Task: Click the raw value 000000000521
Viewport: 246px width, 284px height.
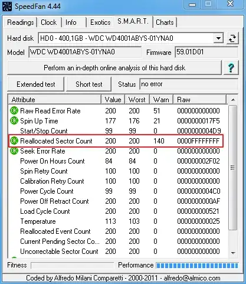Action: click(x=198, y=211)
